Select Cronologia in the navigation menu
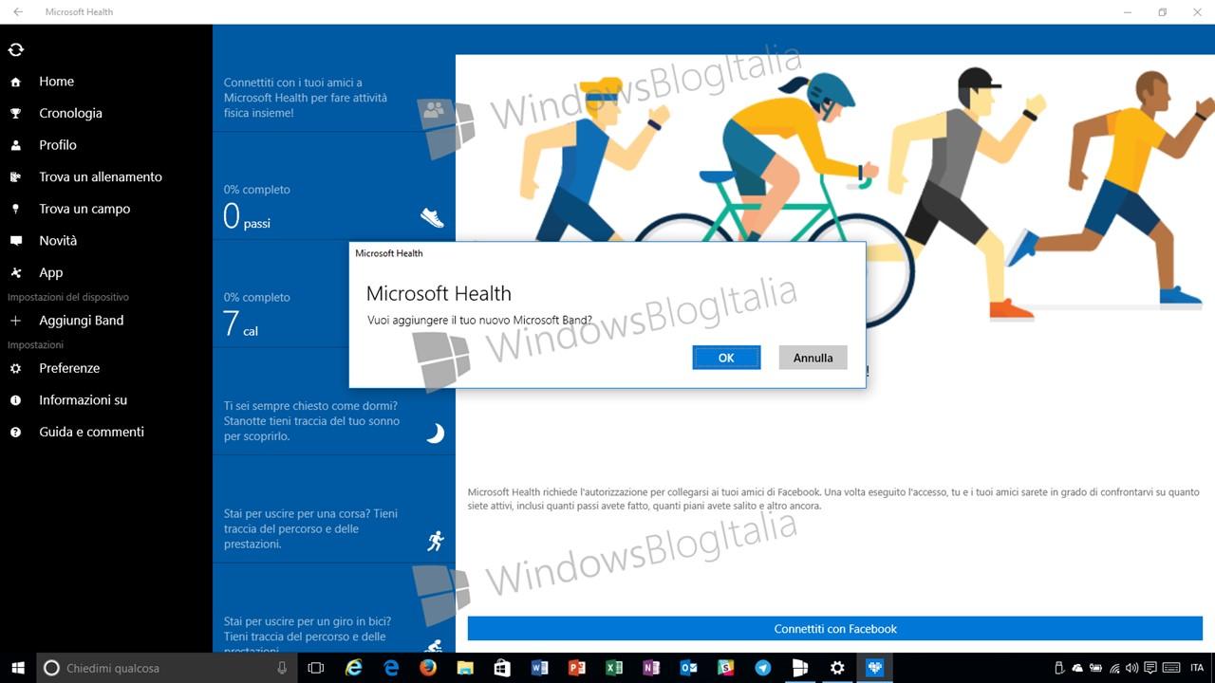The image size is (1215, 683). point(70,113)
